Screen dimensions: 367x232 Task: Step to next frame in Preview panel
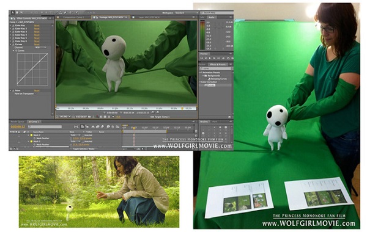214,58
